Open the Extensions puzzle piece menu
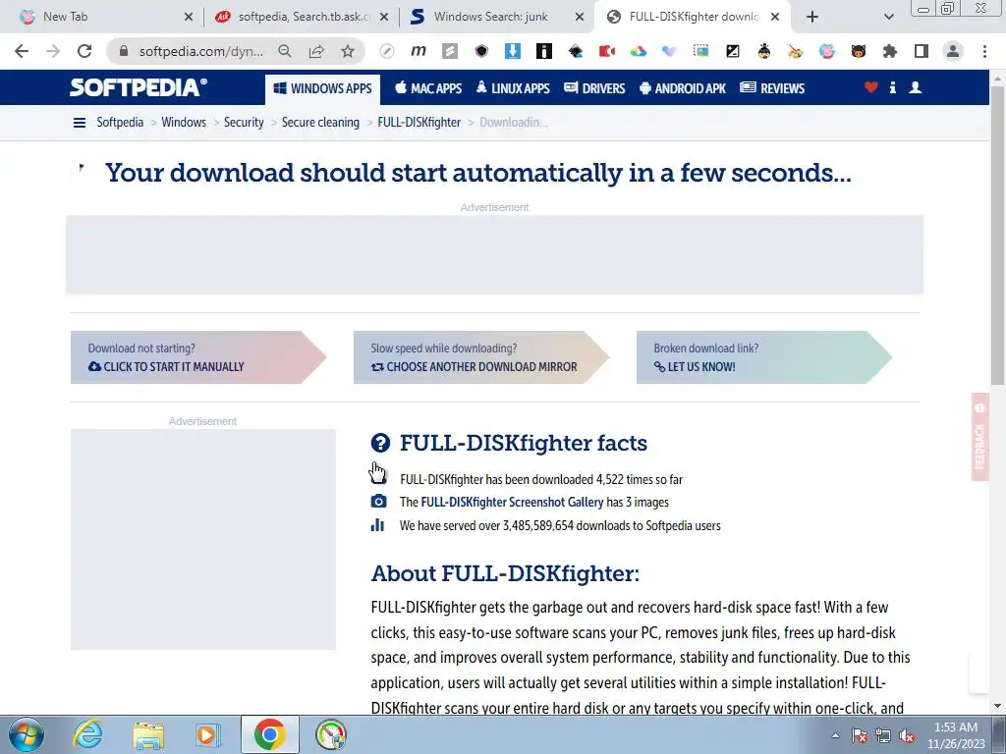Viewport: 1006px width, 754px height. 890,51
